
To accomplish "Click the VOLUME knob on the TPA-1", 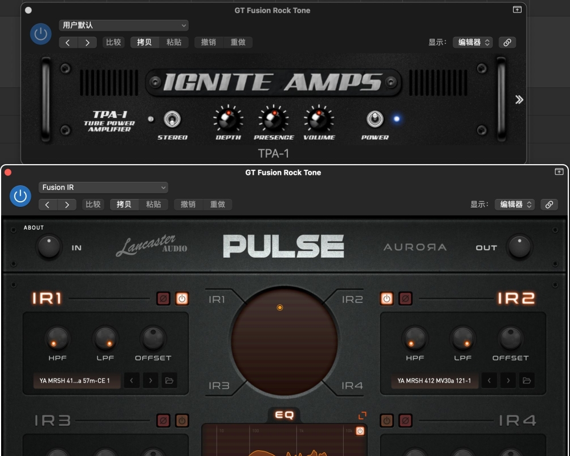I will [x=319, y=119].
